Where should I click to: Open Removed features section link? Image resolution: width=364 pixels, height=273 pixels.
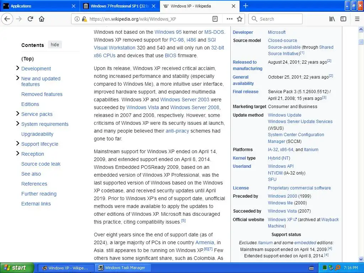click(42, 94)
